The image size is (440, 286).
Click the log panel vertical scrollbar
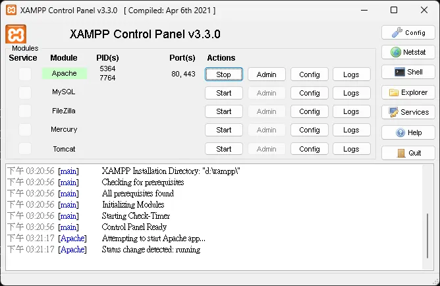tap(427, 236)
